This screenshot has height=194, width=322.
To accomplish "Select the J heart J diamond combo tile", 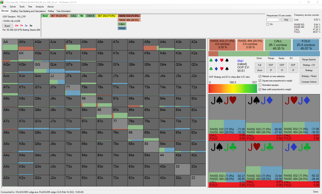I will click(x=301, y=117).
